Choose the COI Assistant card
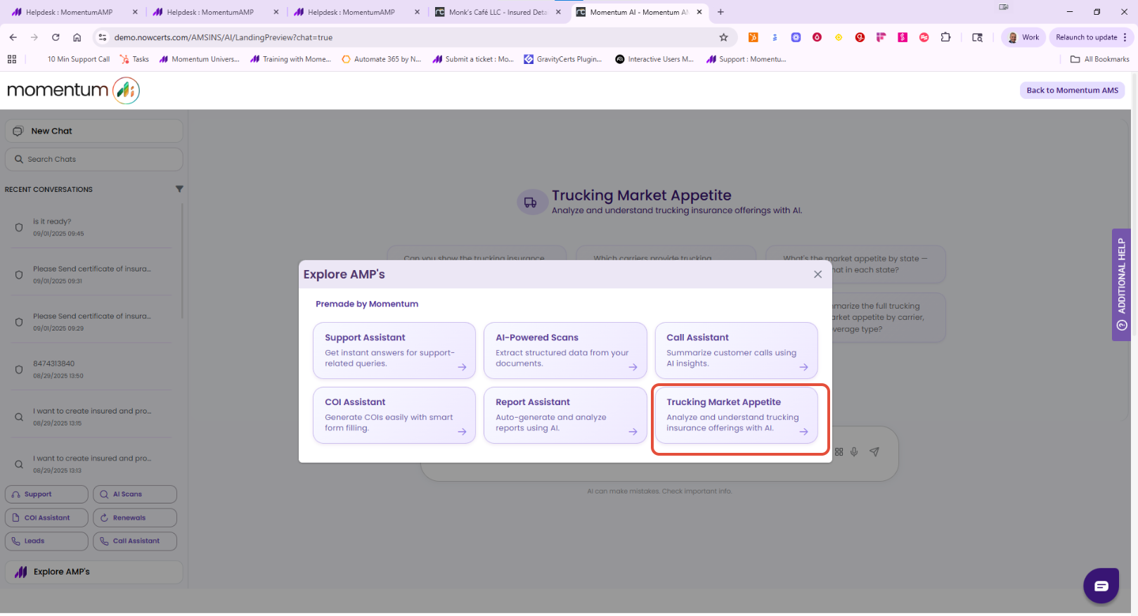The image size is (1138, 616). pos(394,415)
